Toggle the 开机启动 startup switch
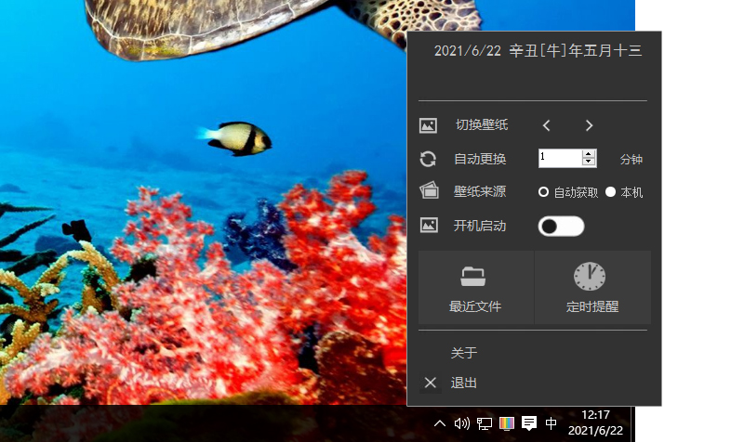Image resolution: width=731 pixels, height=442 pixels. (x=562, y=227)
